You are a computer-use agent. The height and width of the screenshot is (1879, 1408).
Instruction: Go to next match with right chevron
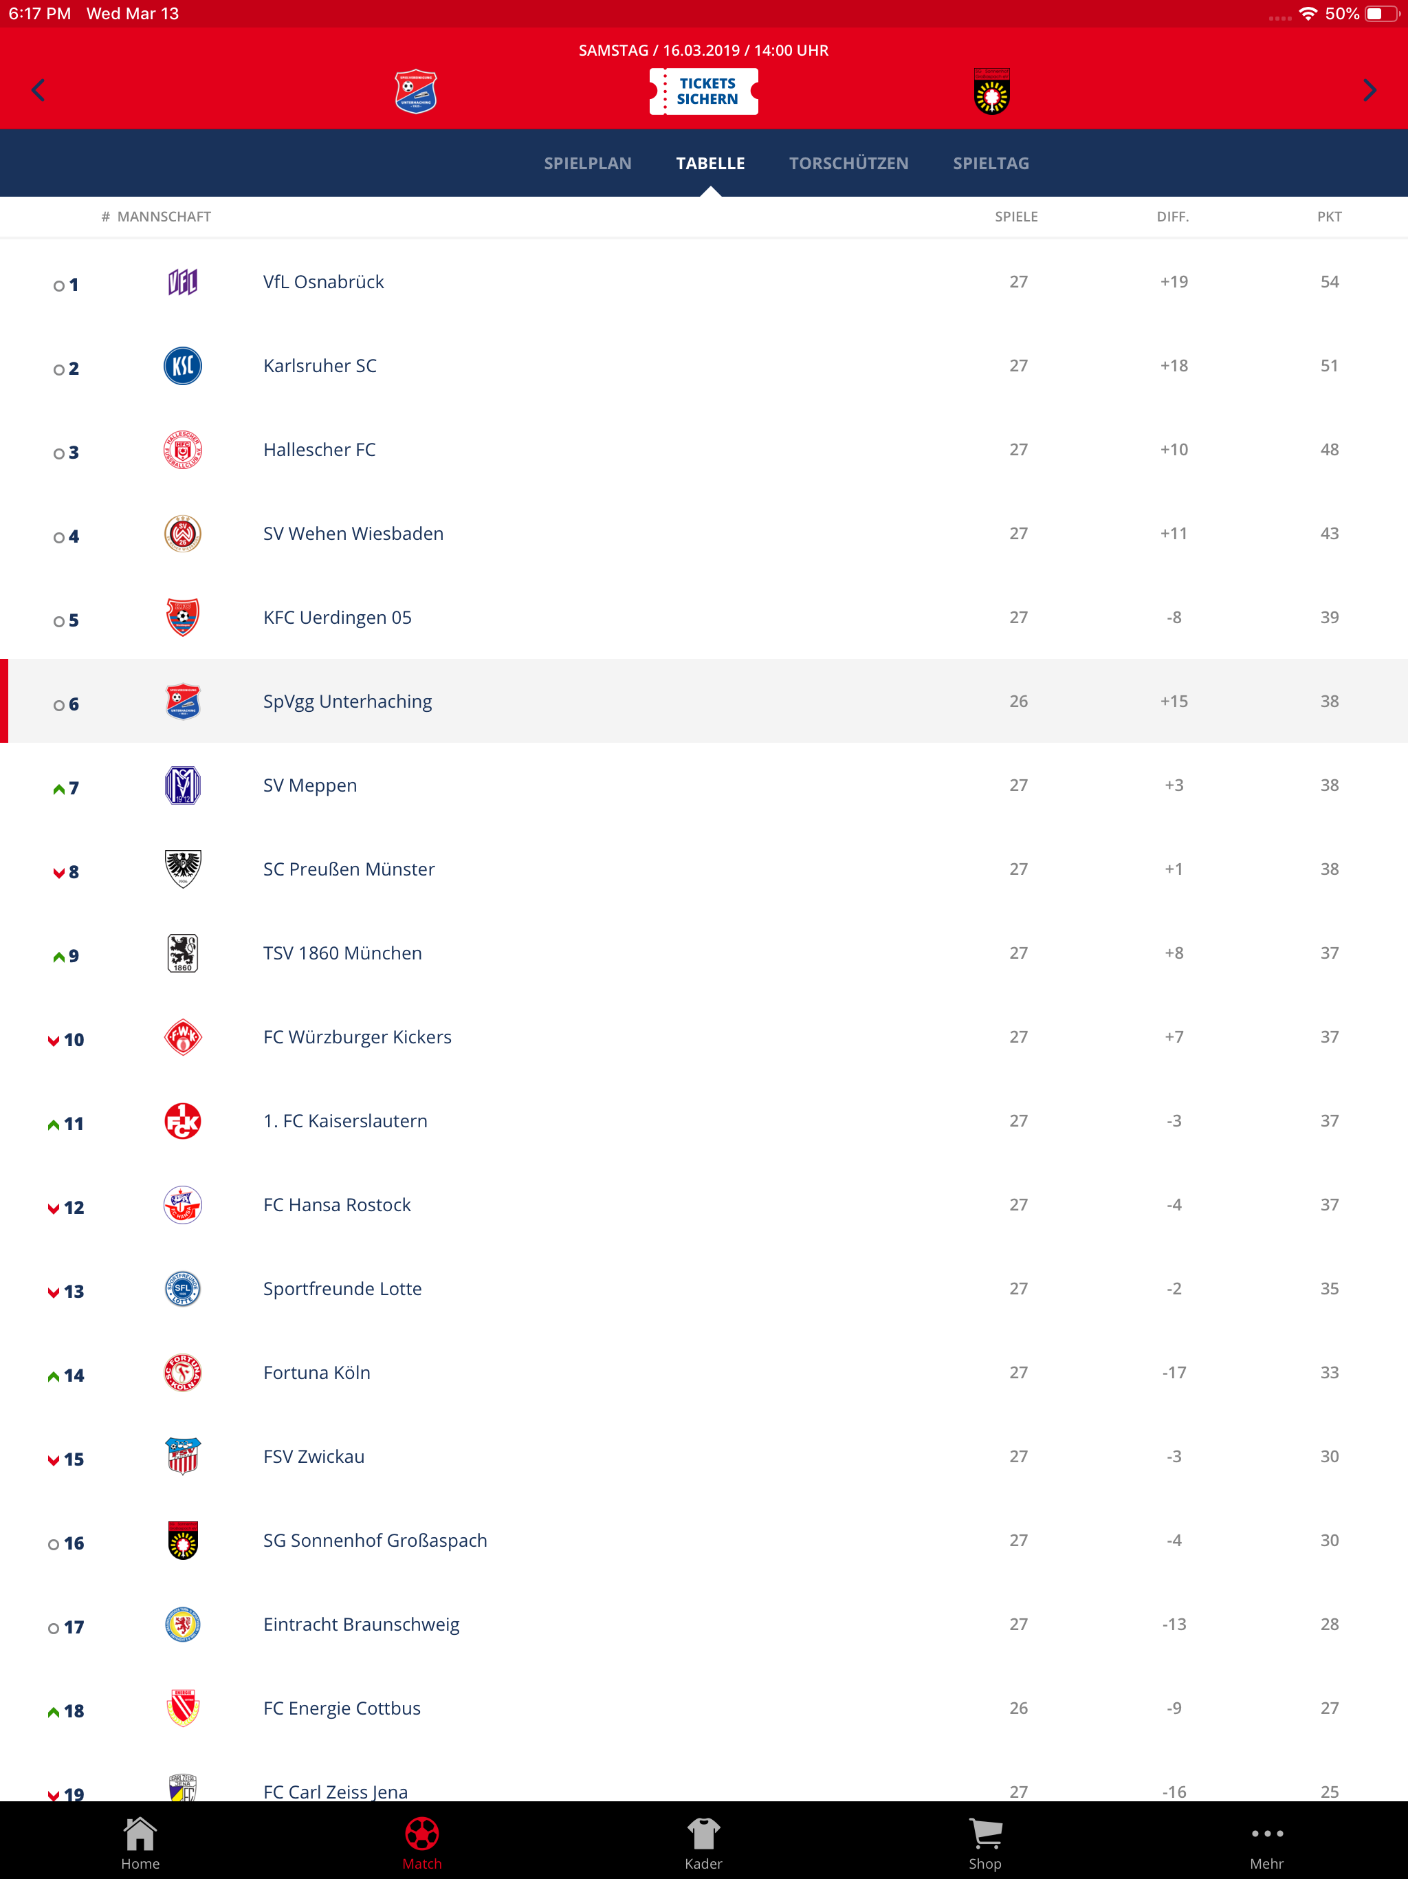tap(1369, 91)
